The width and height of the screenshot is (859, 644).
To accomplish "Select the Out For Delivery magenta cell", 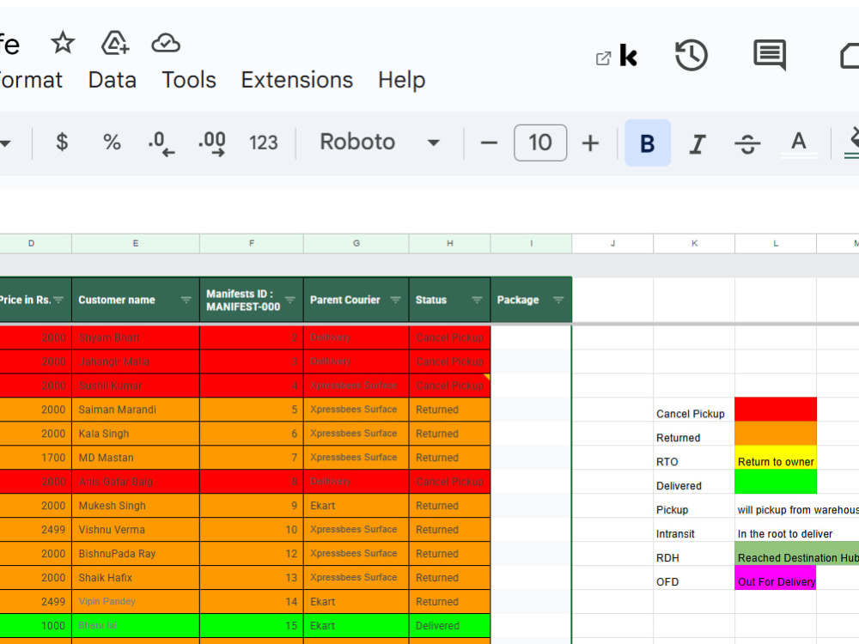I will tap(775, 578).
